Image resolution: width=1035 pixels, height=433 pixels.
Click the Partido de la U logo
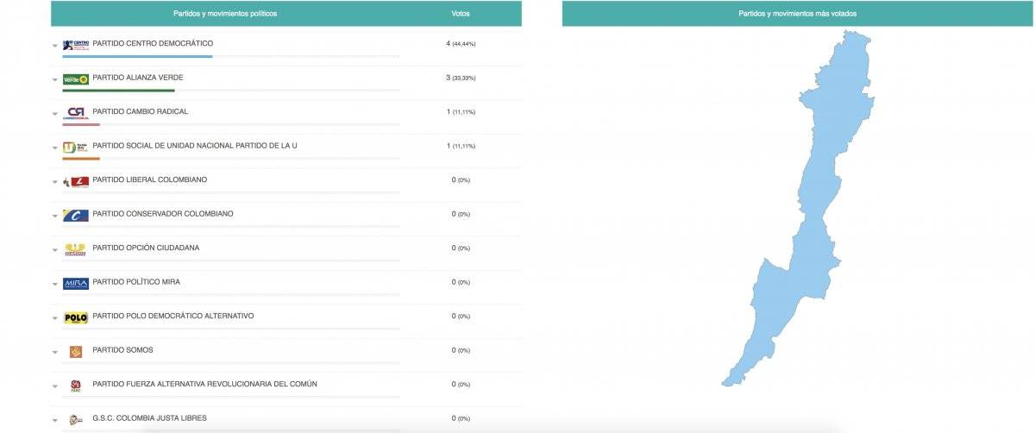[x=76, y=147]
